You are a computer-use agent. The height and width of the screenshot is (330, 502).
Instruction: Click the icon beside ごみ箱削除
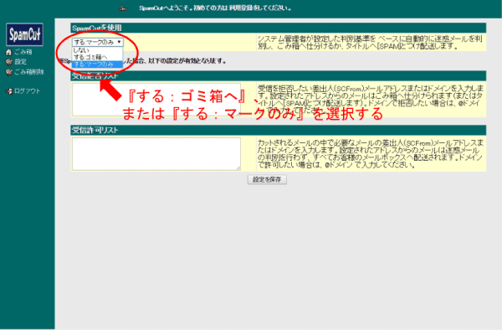[8, 72]
